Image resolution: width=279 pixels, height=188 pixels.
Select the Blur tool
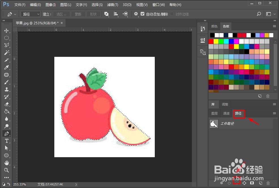coord(7,119)
